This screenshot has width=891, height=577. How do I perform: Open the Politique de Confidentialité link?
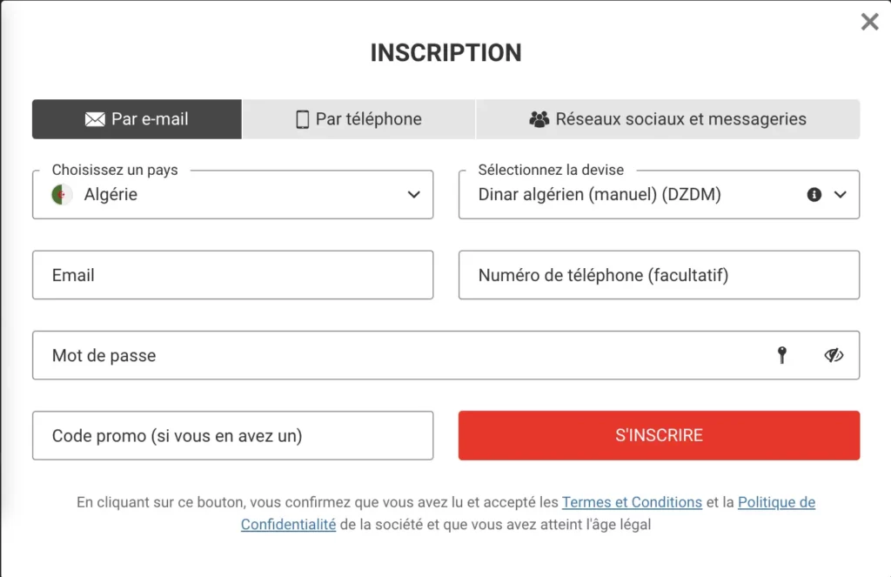click(776, 502)
